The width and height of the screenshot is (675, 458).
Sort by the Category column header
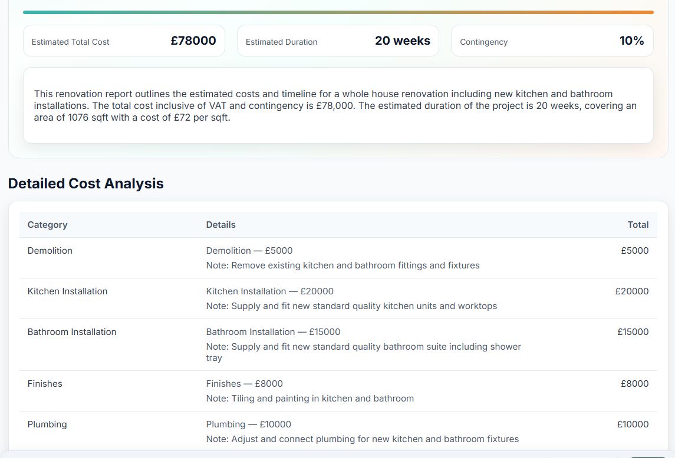47,225
